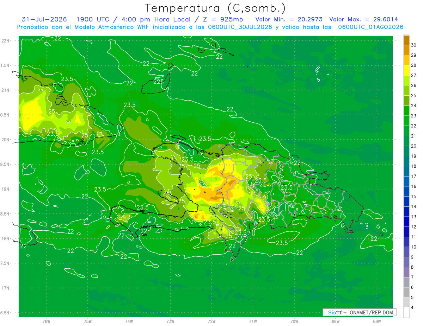This screenshot has height=326, width=423.
Task: Pick the purple swatch between 8 and 9
Action: 406,262
